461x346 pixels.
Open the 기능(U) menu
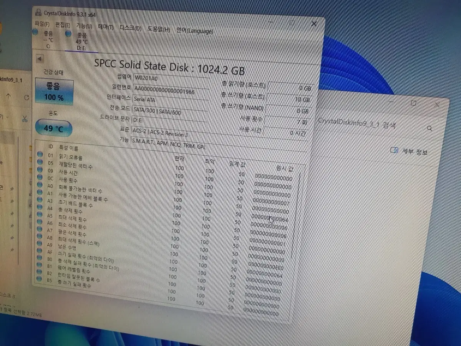(x=84, y=26)
